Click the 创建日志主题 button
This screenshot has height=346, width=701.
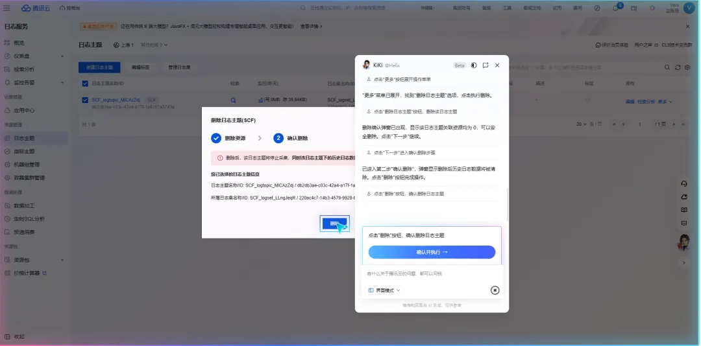click(x=99, y=67)
